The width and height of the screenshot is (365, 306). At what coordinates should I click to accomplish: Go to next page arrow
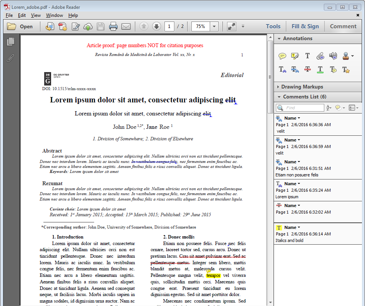tap(156, 26)
